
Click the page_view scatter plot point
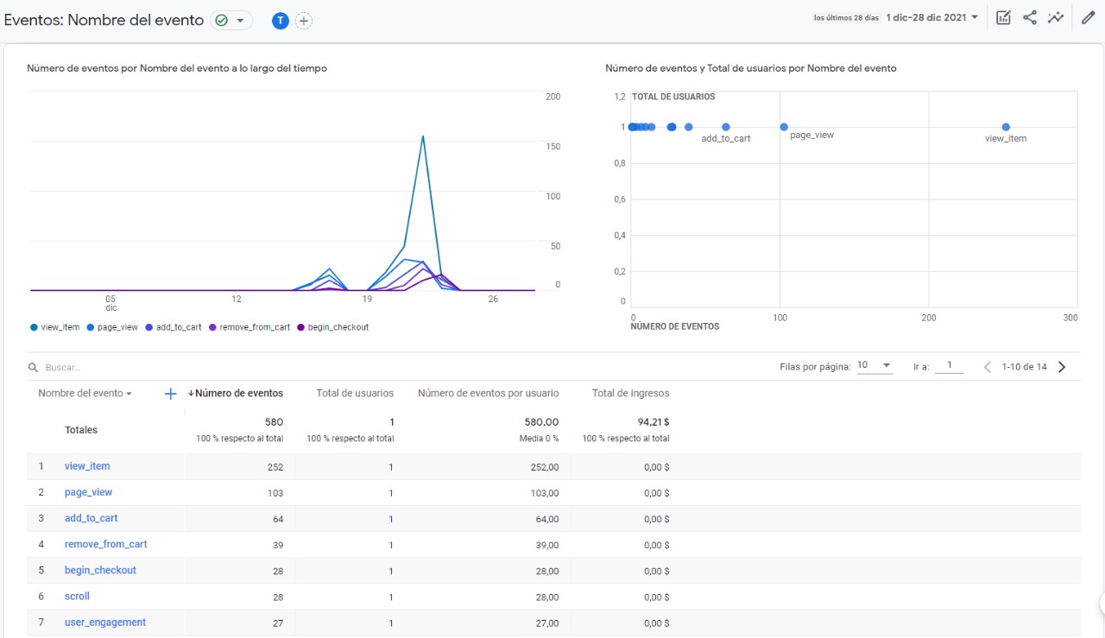coord(784,127)
